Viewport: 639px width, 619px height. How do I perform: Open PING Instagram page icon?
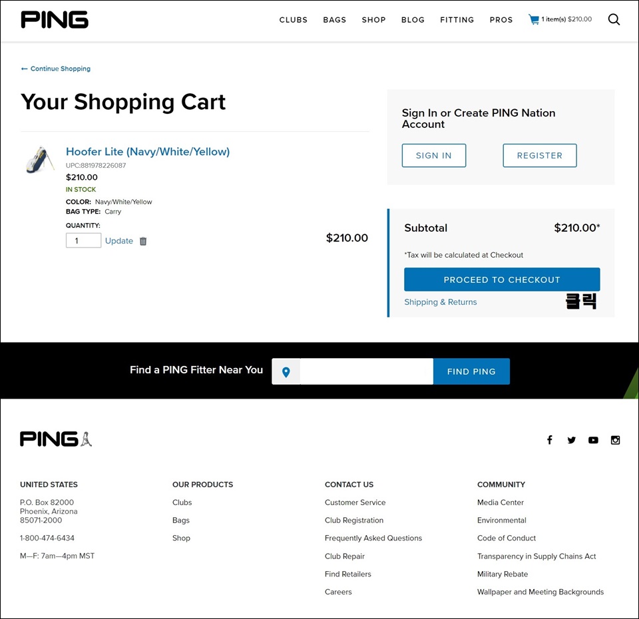pos(615,440)
